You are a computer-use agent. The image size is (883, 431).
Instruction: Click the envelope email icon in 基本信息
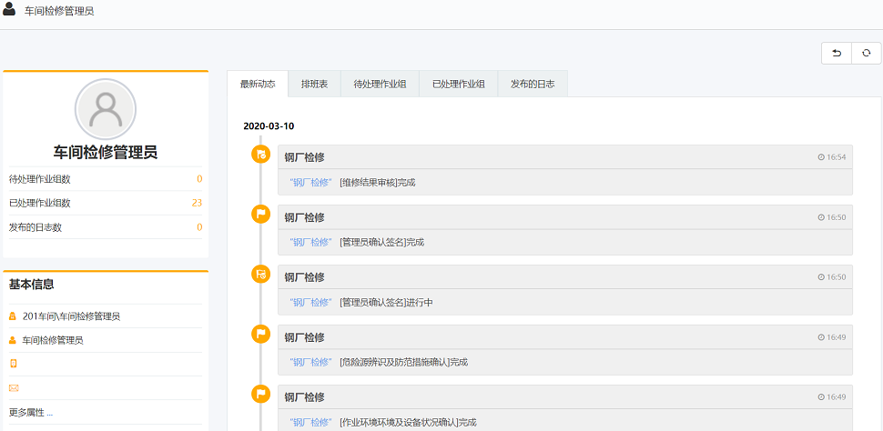13,388
